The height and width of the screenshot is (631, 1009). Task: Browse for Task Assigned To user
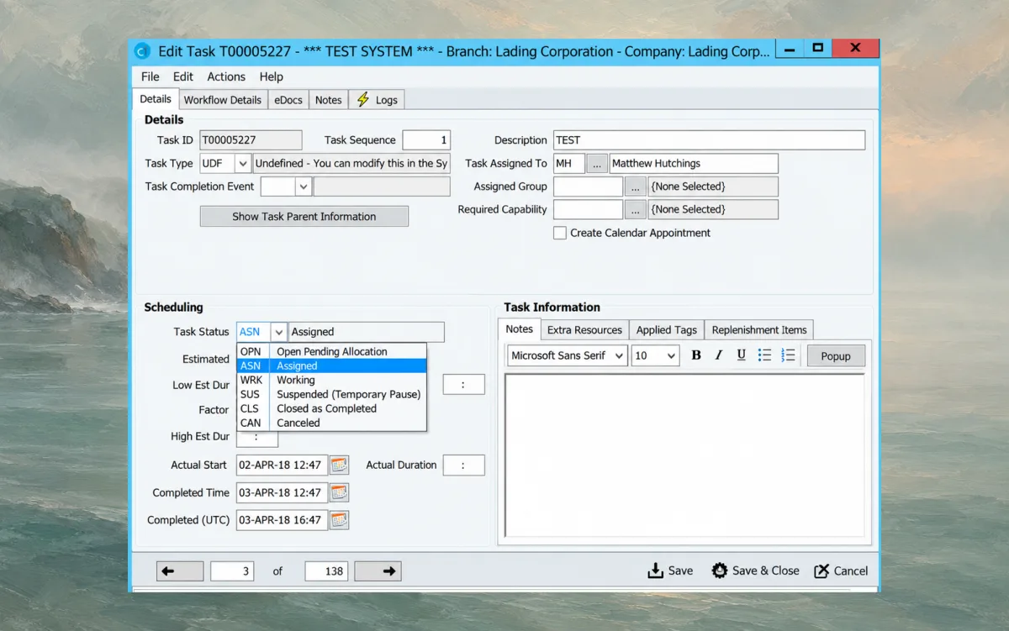pyautogui.click(x=596, y=164)
